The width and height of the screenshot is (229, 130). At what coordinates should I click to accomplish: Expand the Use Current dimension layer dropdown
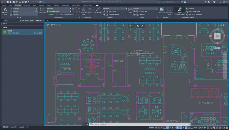click(x=59, y=11)
